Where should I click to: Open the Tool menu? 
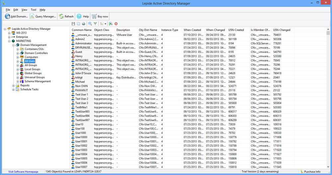tap(34, 10)
